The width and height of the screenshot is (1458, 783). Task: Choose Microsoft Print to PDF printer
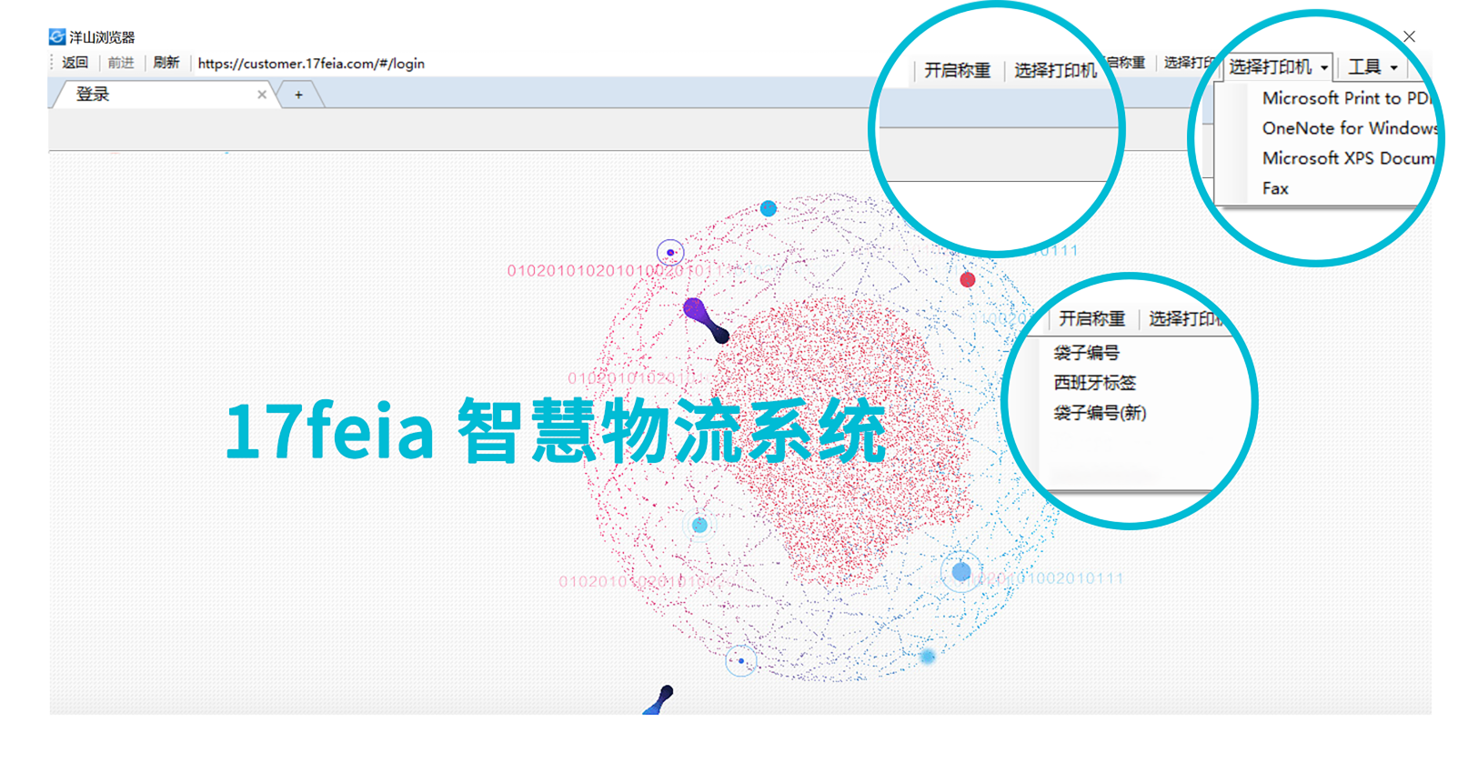click(1346, 98)
